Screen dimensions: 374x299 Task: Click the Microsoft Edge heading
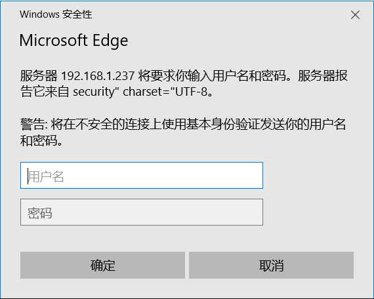coord(73,41)
